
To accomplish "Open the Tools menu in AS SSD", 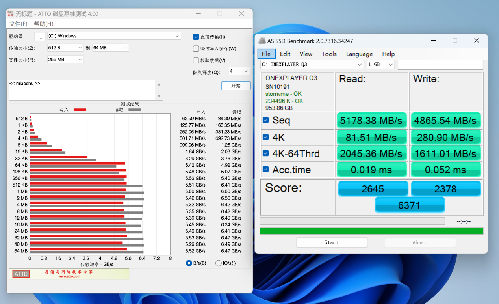I will [329, 54].
